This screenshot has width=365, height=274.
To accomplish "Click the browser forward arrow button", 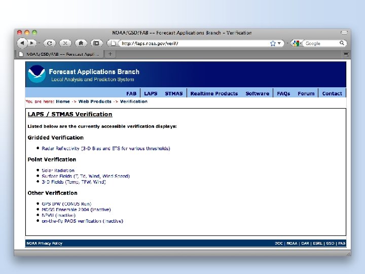I will click(x=31, y=43).
